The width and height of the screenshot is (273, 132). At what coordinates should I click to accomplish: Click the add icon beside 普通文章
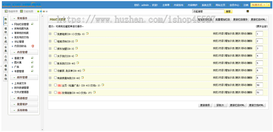tap(32, 58)
